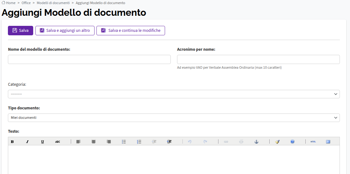Toggle italic formatting in editor toolbar
The height and width of the screenshot is (174, 350).
point(27,142)
